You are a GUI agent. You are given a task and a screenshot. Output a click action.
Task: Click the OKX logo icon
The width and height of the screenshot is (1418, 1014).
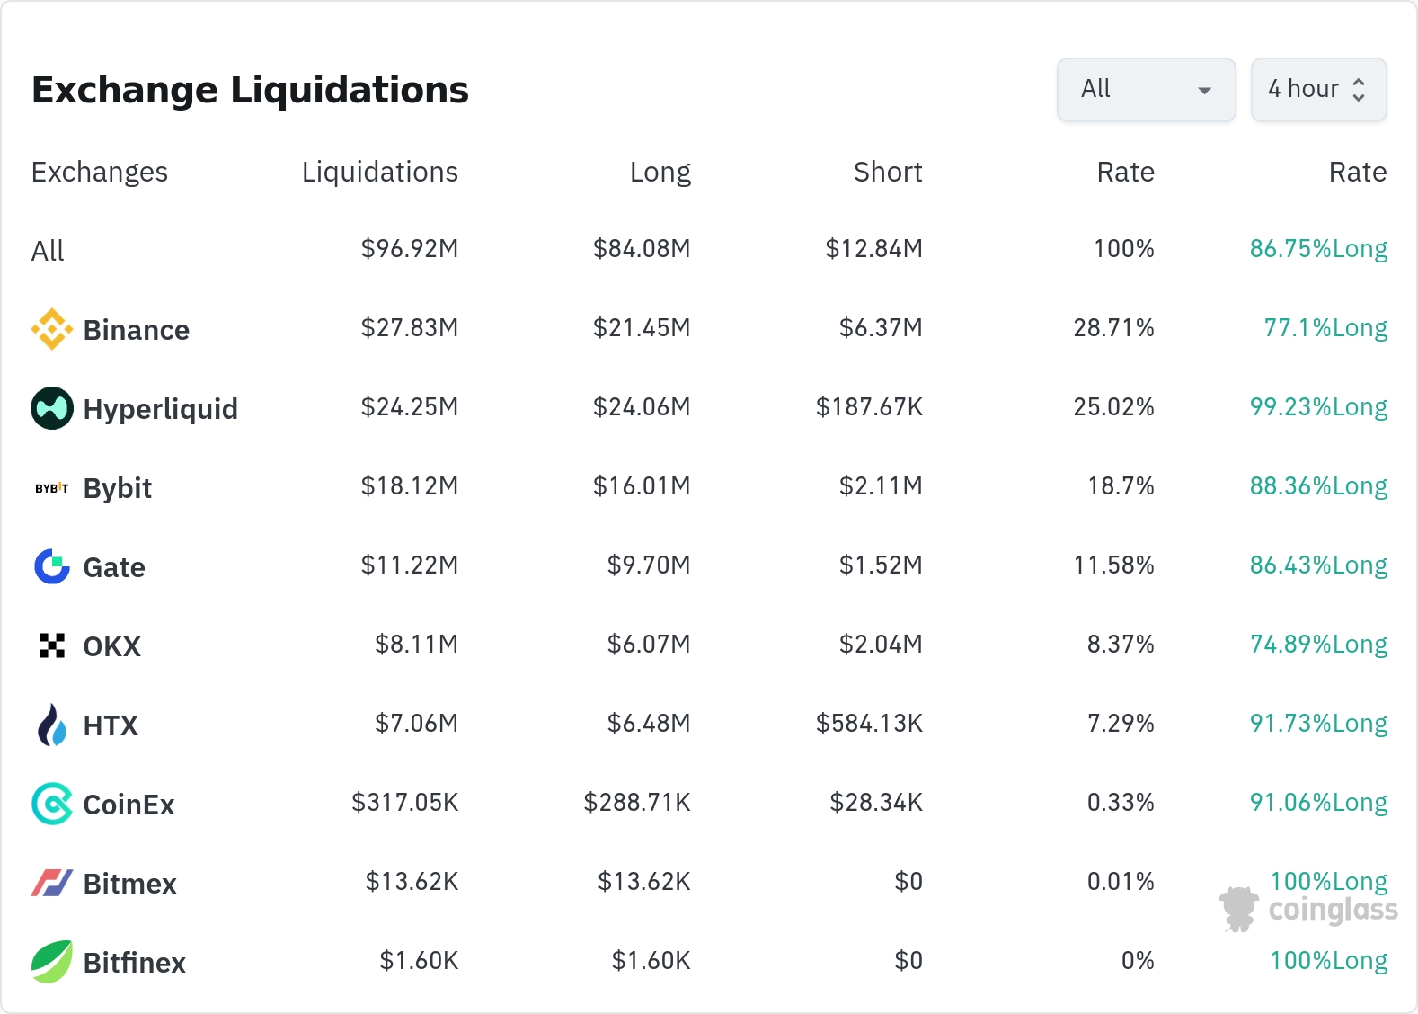52,645
